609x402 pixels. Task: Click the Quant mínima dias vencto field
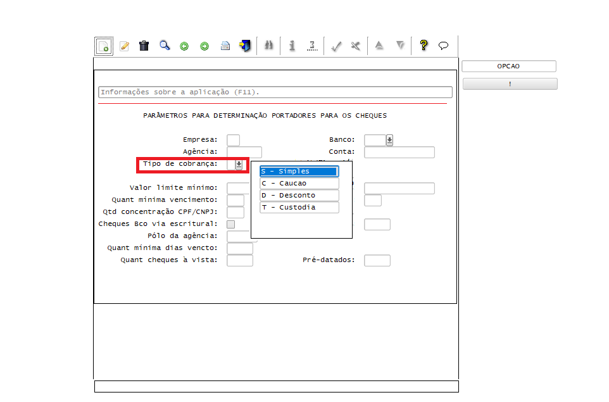point(240,249)
